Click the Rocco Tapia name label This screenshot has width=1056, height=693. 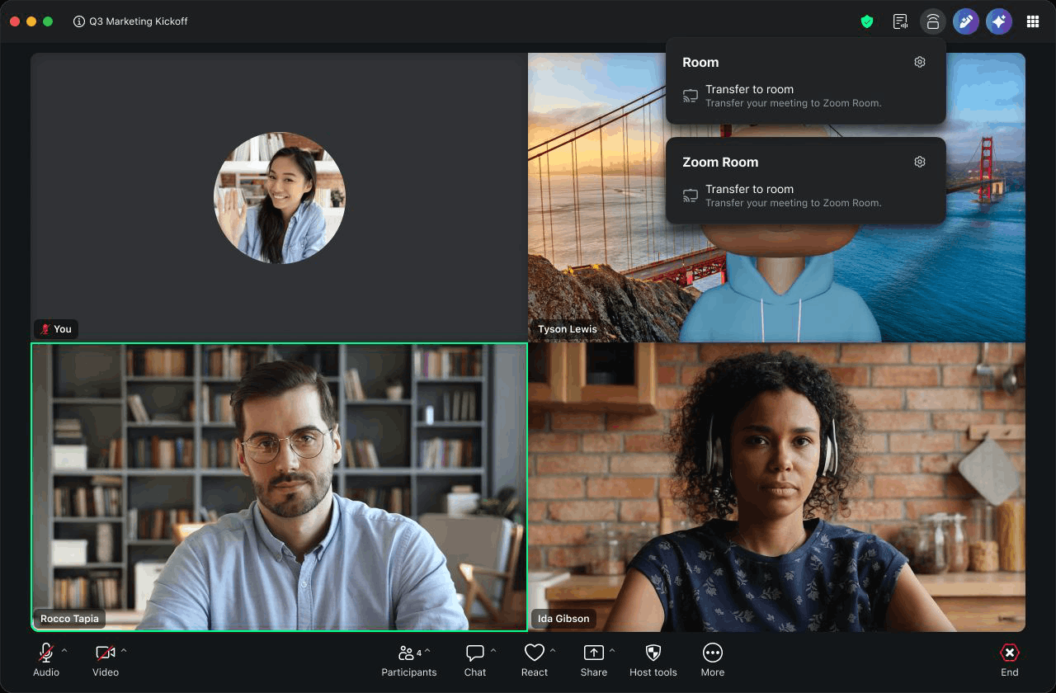tap(69, 619)
